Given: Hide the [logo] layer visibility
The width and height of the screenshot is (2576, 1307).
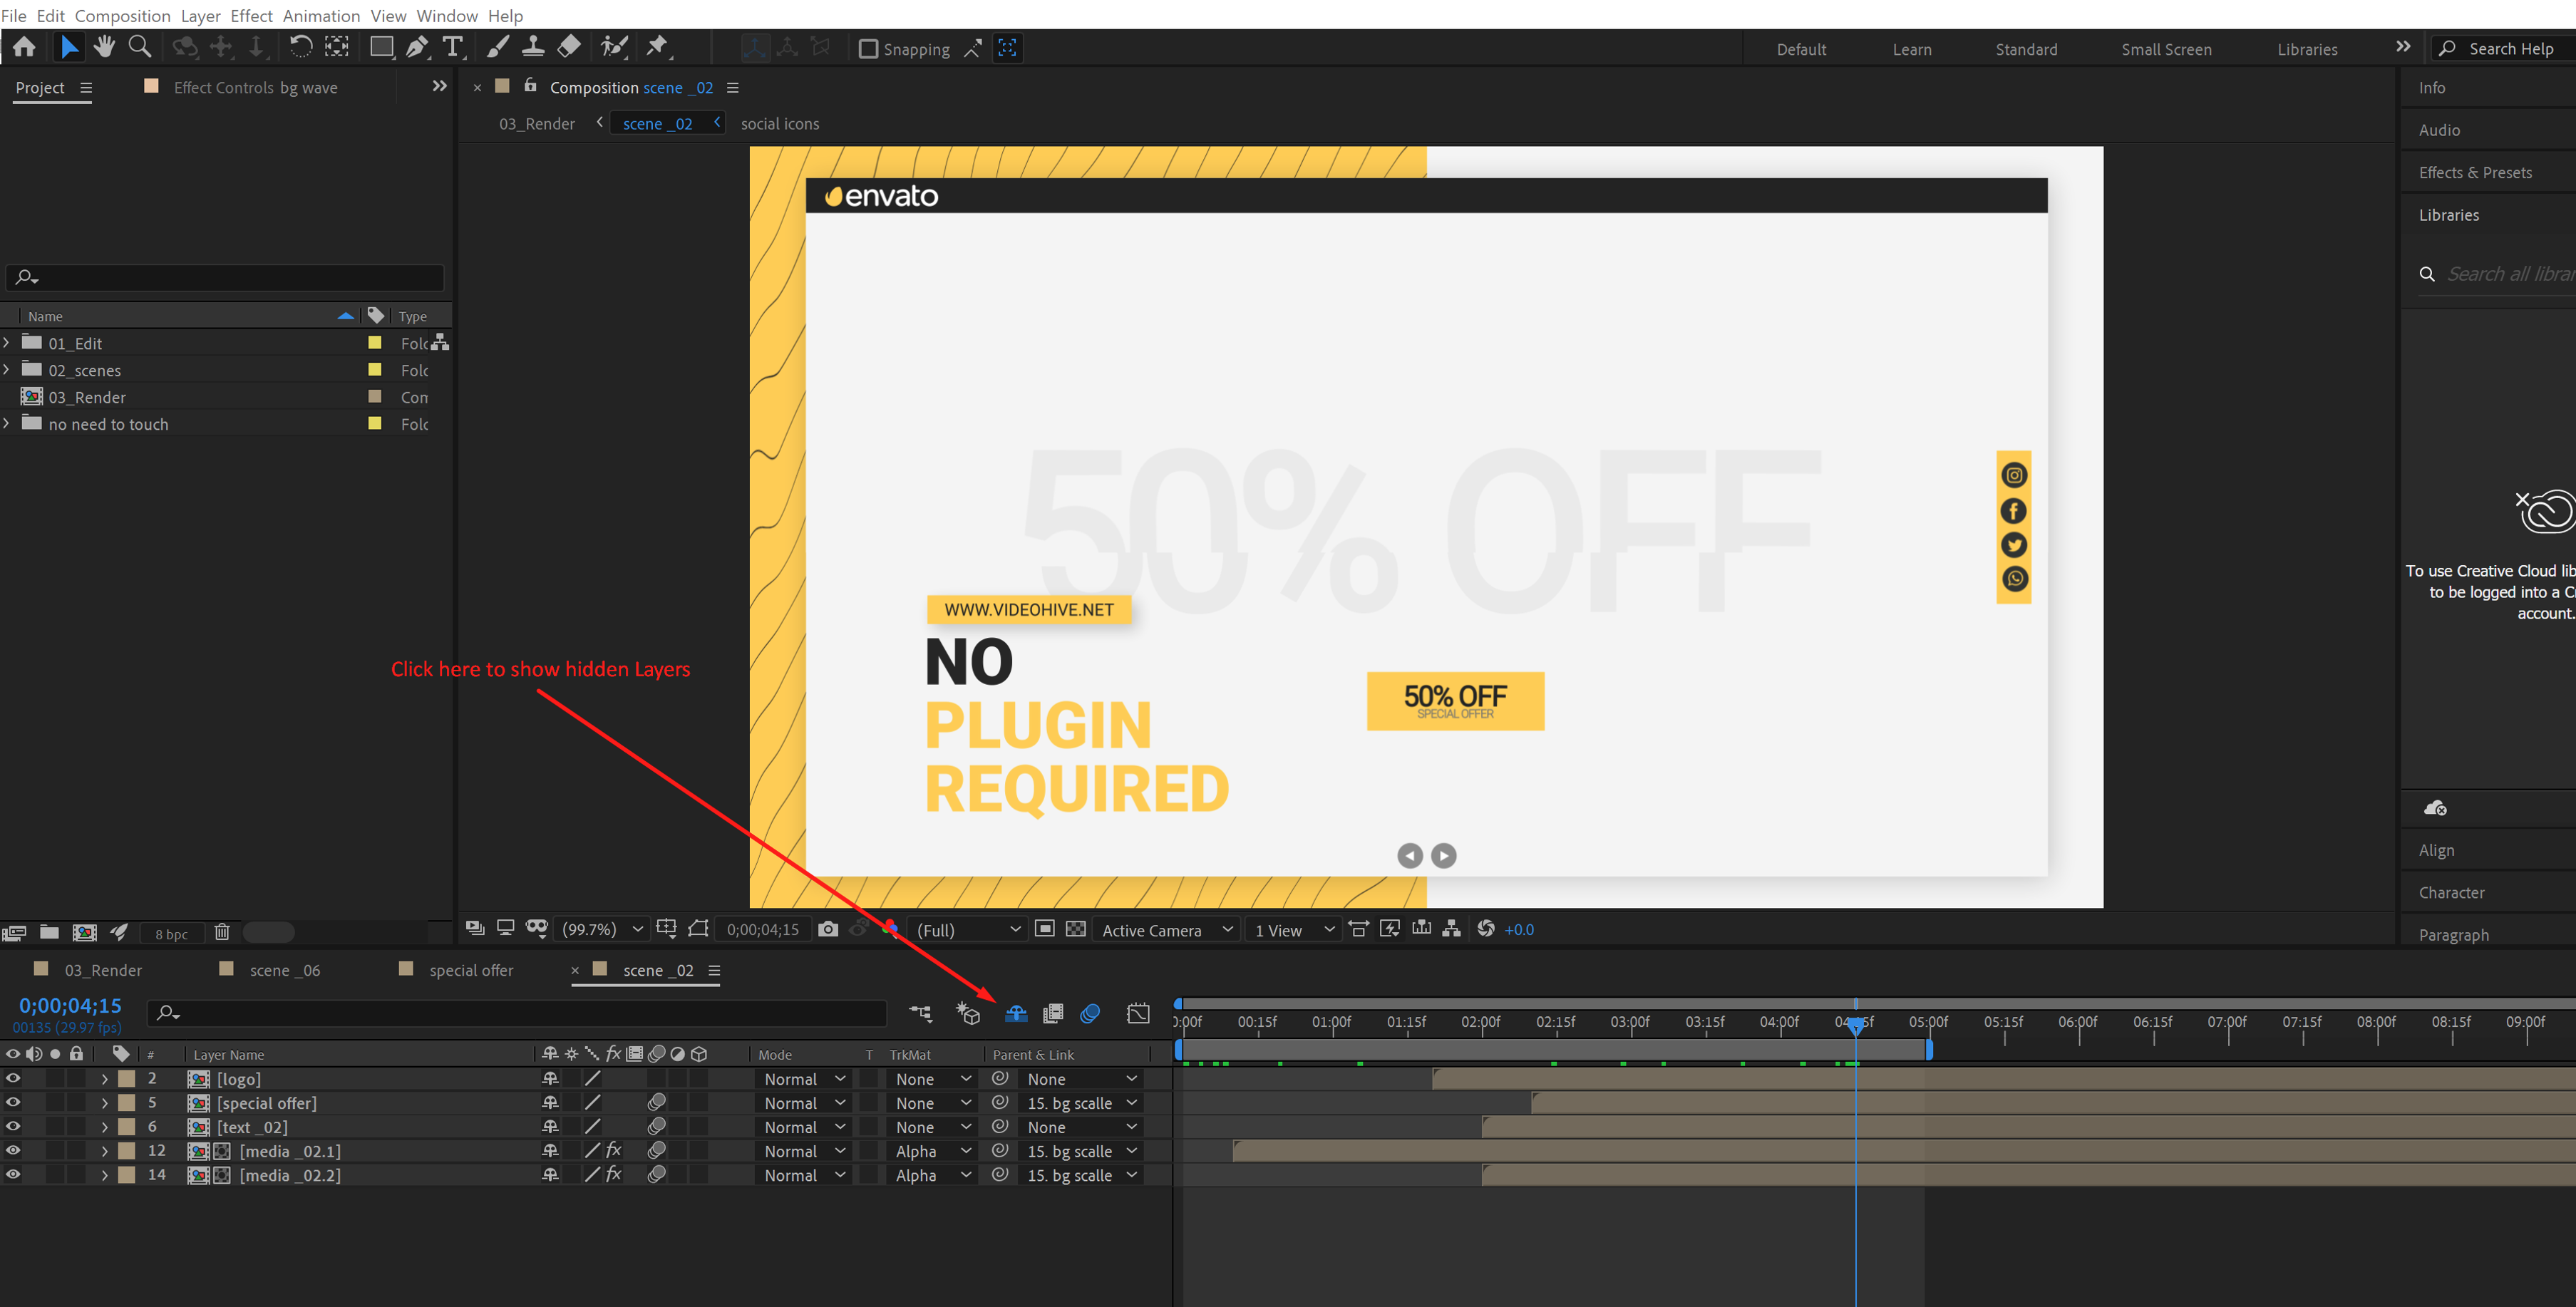Looking at the screenshot, I should (13, 1078).
